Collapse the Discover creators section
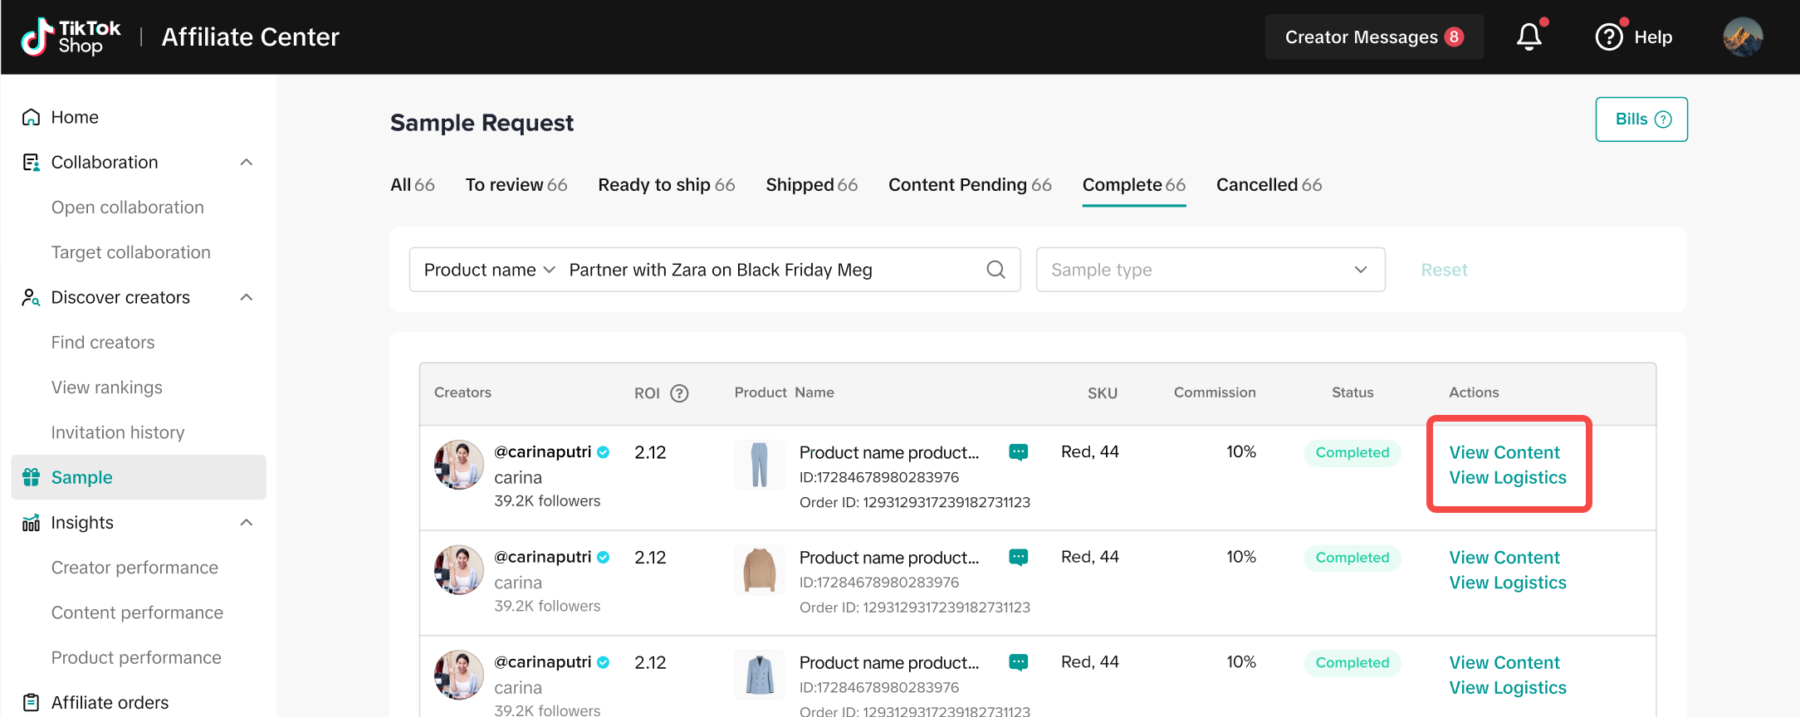 point(247,298)
